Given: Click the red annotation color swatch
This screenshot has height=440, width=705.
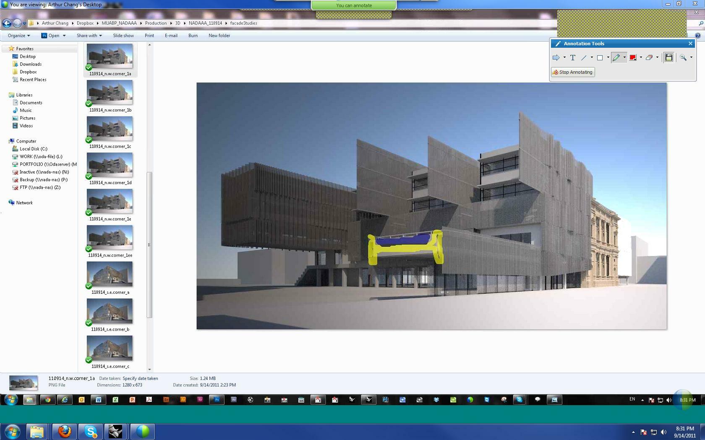Looking at the screenshot, I should 633,58.
